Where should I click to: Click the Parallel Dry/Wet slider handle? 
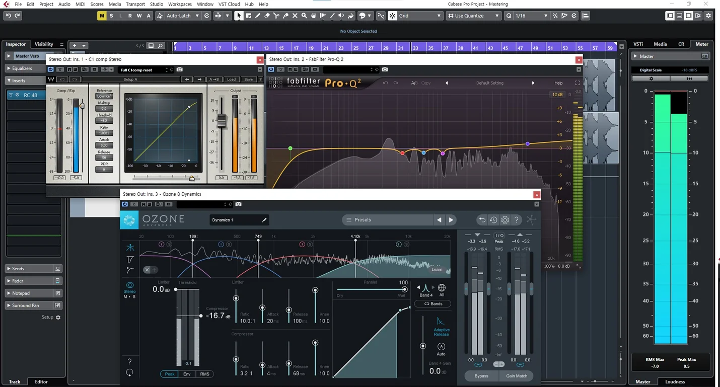[404, 289]
